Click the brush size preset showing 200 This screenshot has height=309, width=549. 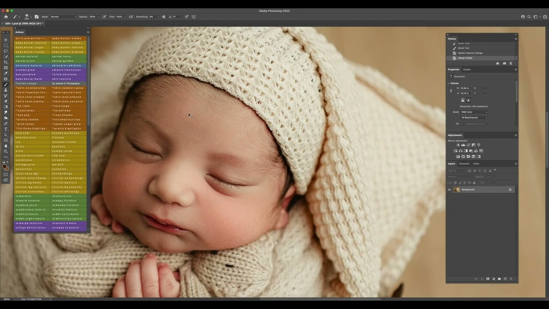[27, 17]
